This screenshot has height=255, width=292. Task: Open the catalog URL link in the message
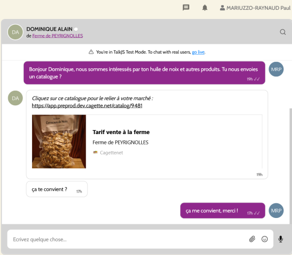[x=87, y=105]
